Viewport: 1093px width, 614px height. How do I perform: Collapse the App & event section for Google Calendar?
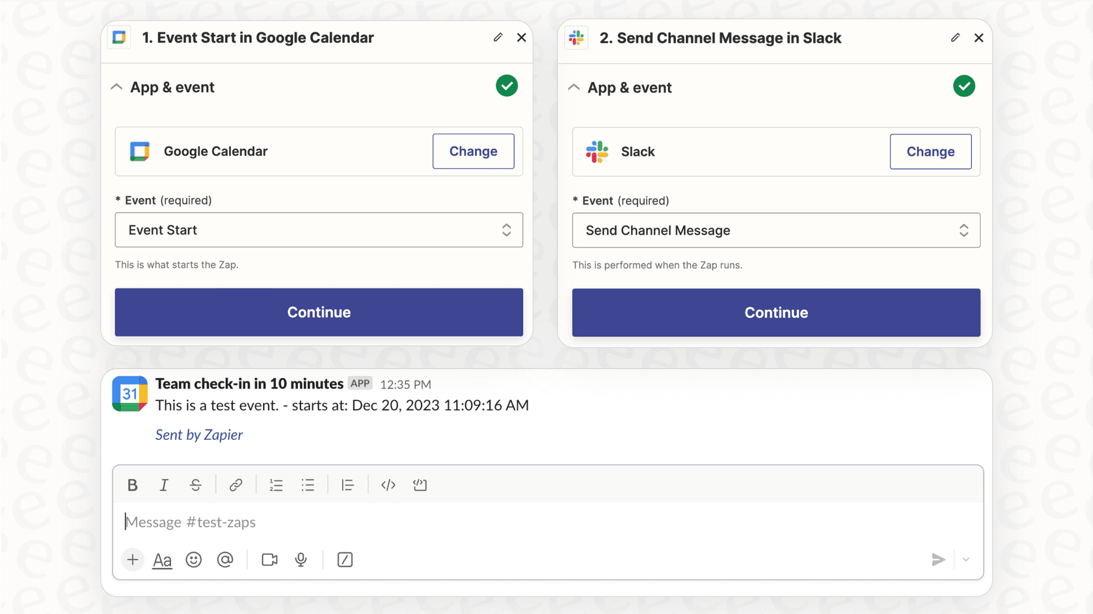tap(116, 86)
